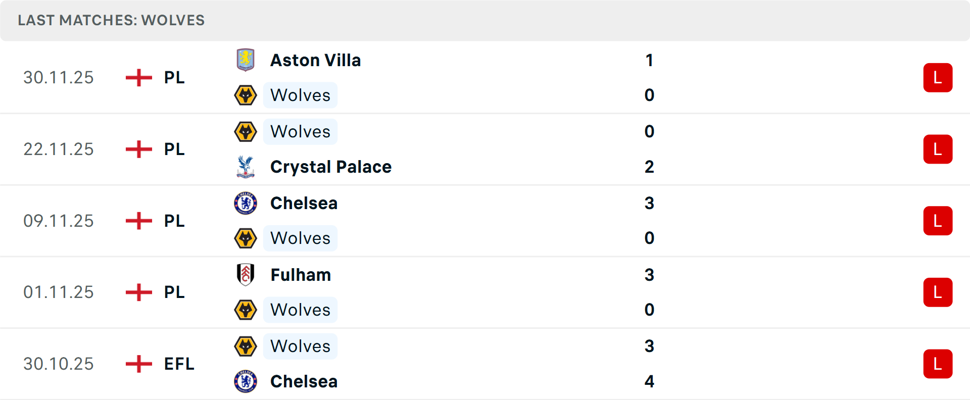Click the loss badge for the EFL match
This screenshot has width=970, height=400.
pos(938,364)
